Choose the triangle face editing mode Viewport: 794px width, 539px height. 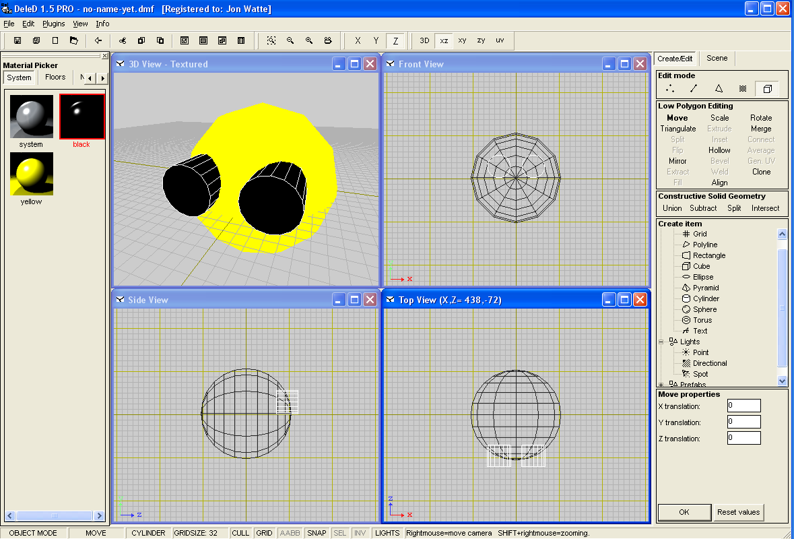tap(719, 88)
